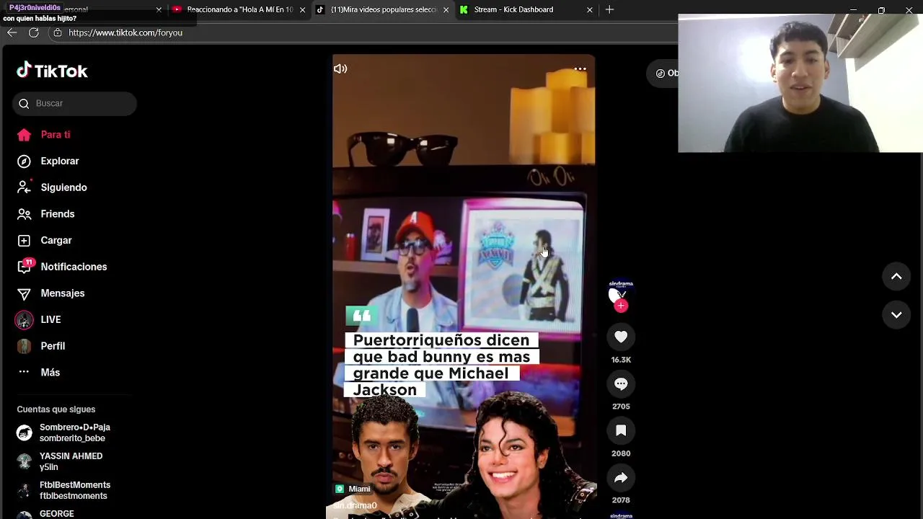Screen dimensions: 923x519
Task: Click the TikTok logo
Action: point(52,71)
